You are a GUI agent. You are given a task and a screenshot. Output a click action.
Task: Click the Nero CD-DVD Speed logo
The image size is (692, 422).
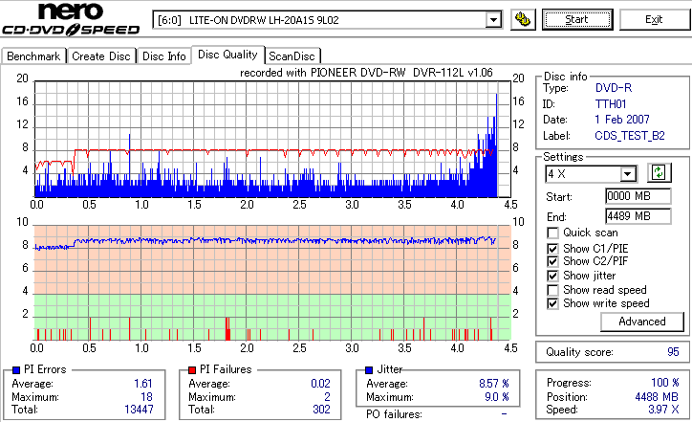click(x=71, y=19)
